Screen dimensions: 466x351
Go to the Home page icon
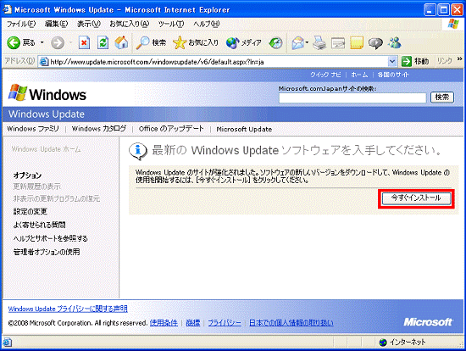coord(121,43)
